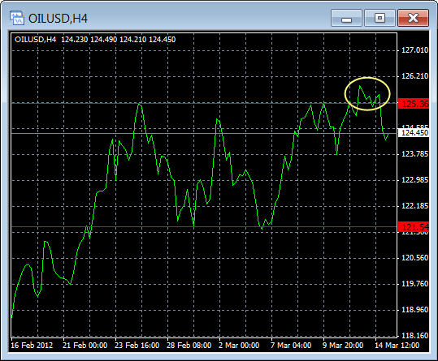This screenshot has height=361, width=438.
Task: Click the 16 Feb 2012 time label
Action: point(32,346)
